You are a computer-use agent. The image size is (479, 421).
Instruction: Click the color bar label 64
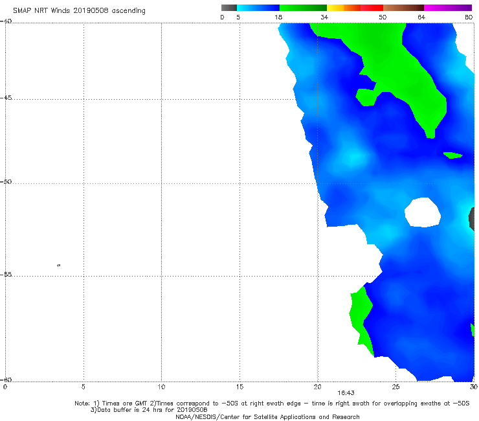click(x=421, y=17)
